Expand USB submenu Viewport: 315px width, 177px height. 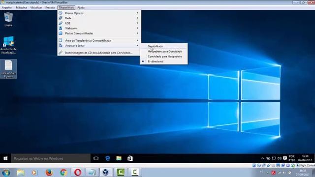99,23
